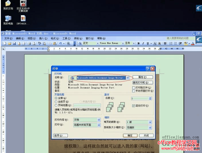The image size is (202, 153).
Task: Open the 工具 (Tools) menu
Action: pyautogui.click(x=67, y=39)
